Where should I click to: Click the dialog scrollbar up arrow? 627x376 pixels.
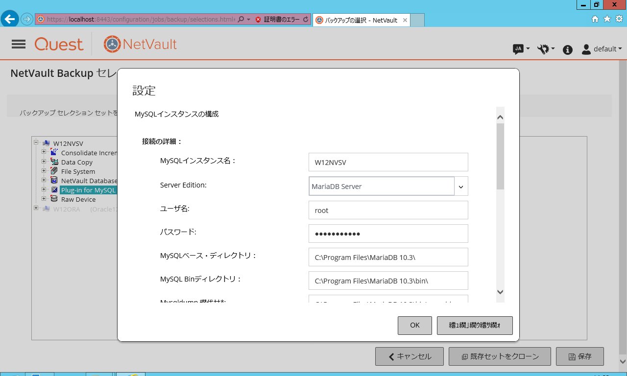point(500,117)
